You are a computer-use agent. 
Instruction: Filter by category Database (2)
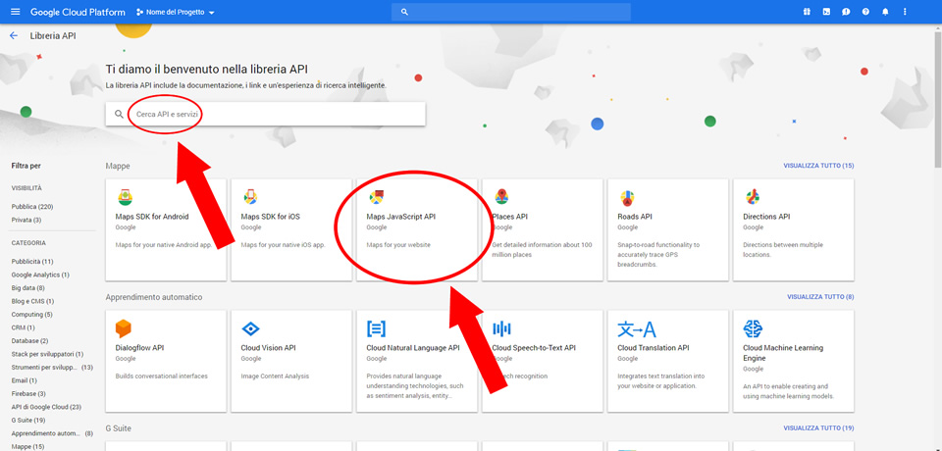pyautogui.click(x=30, y=341)
